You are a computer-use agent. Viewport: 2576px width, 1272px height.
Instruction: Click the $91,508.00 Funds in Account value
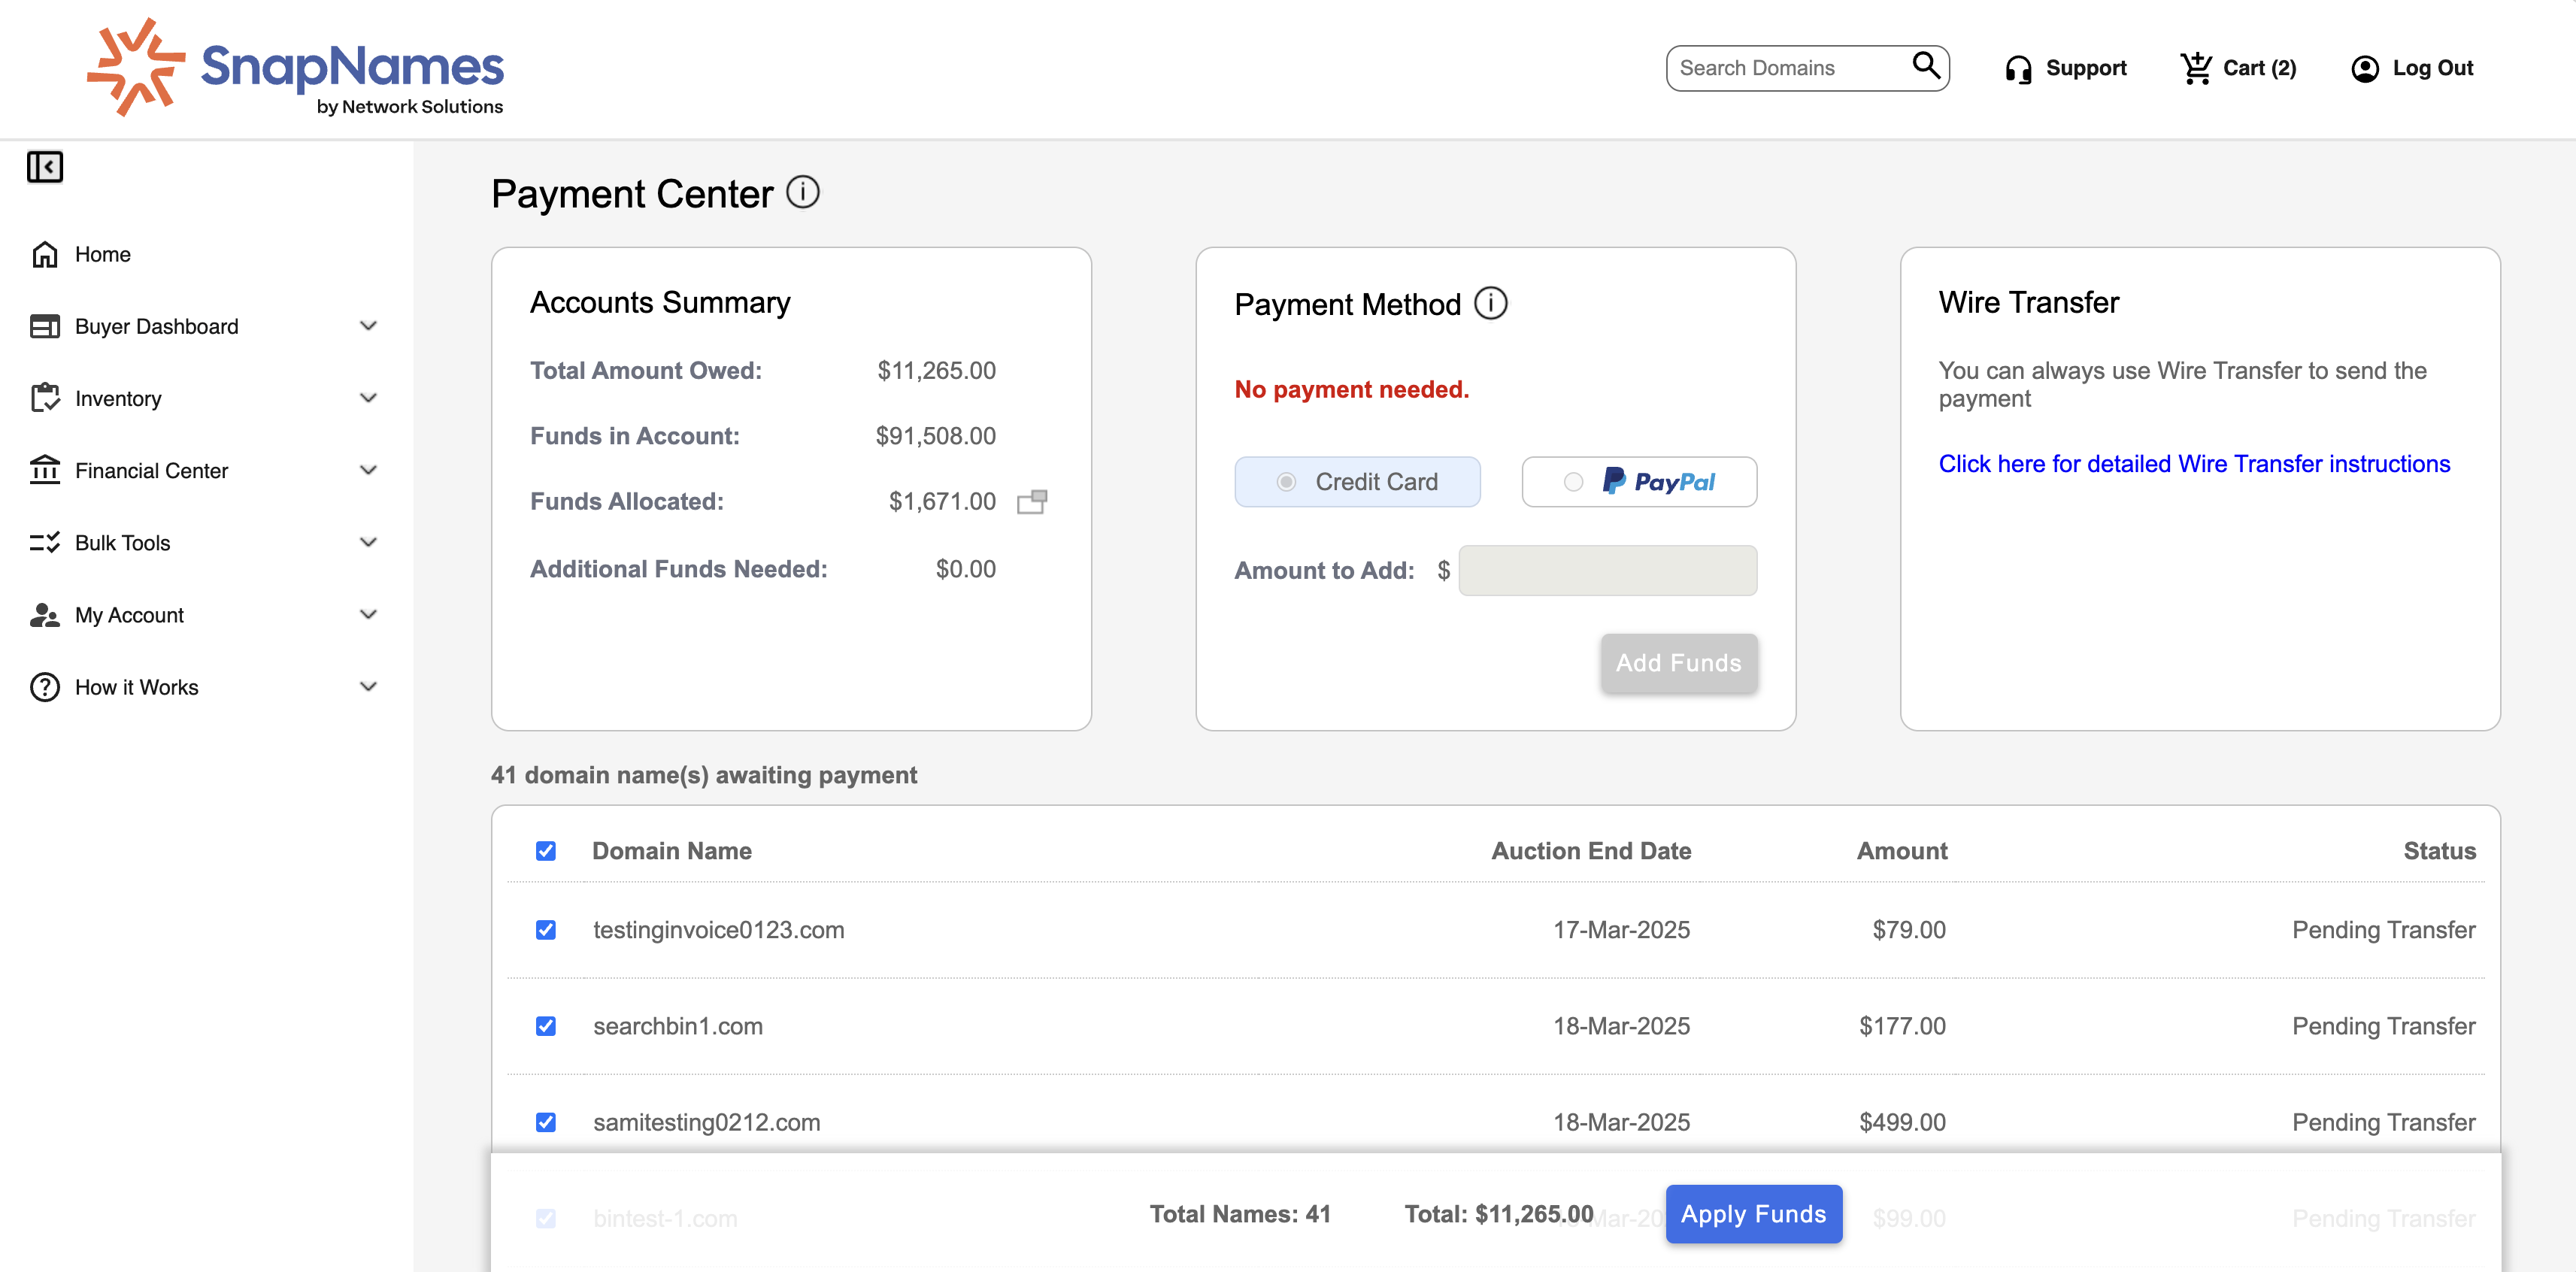pos(935,436)
